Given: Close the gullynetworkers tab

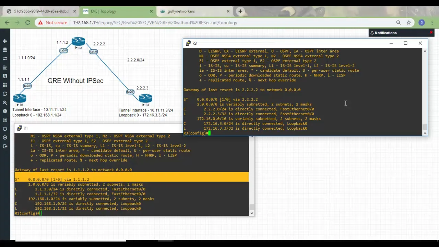Looking at the screenshot, I should click(228, 11).
